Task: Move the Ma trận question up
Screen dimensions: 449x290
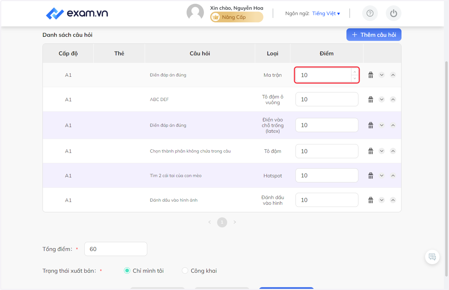Action: pos(393,75)
